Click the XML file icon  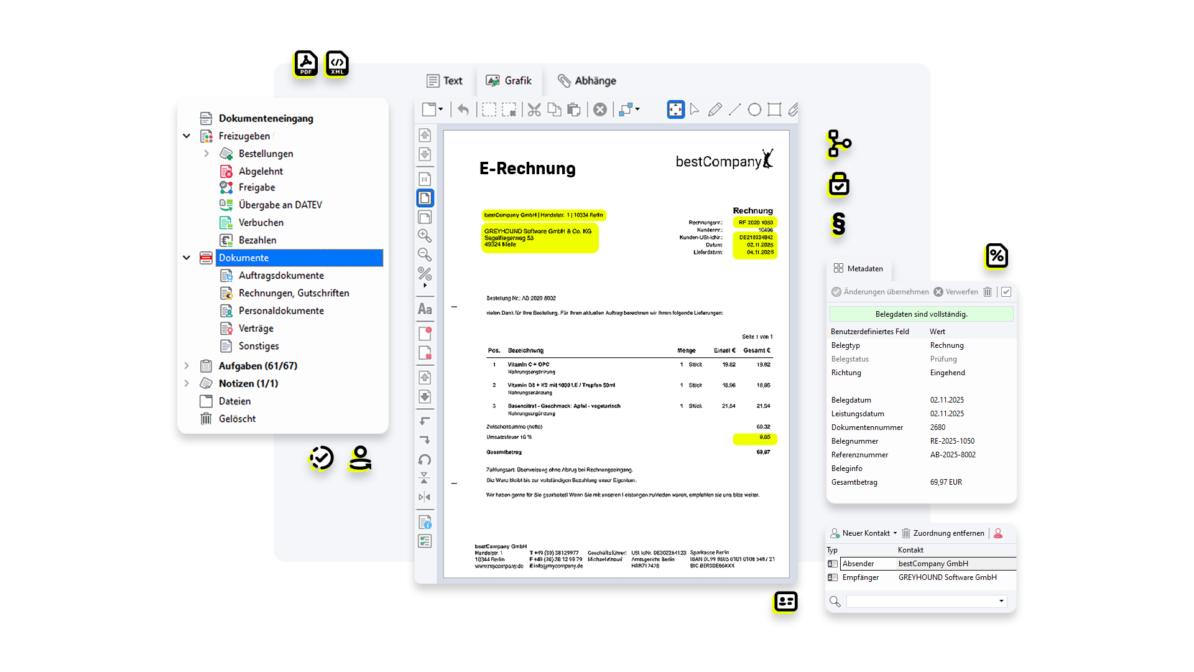337,63
